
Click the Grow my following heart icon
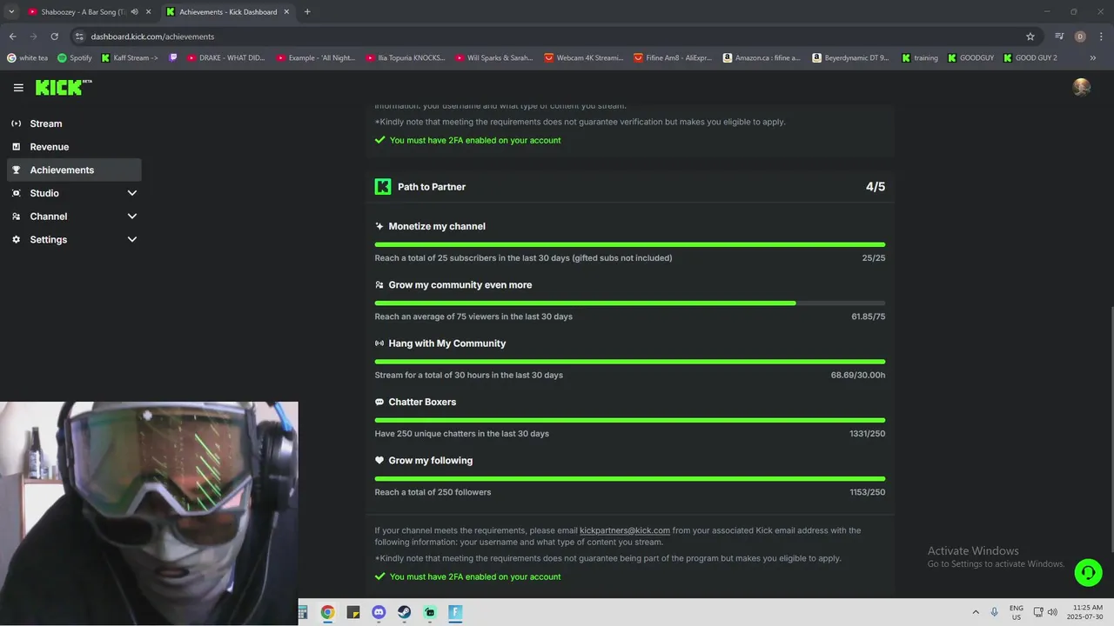click(x=379, y=461)
